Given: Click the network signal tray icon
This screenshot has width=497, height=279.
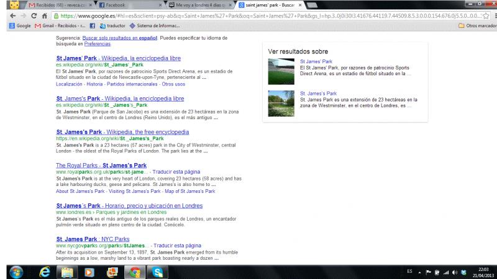Looking at the screenshot, I should tap(446, 272).
